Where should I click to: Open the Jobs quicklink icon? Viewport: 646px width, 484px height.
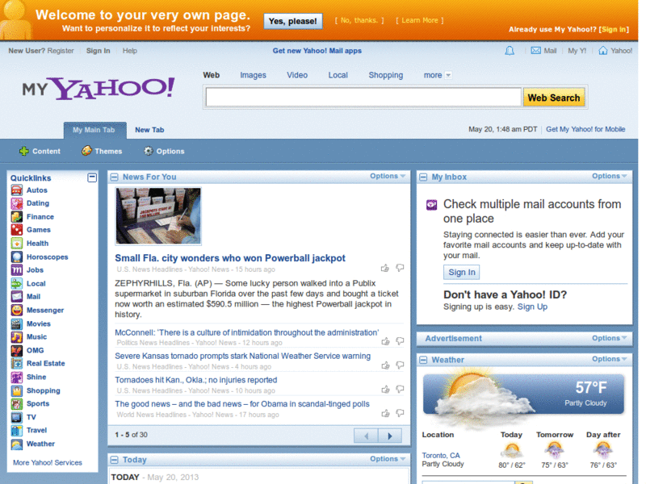17,270
